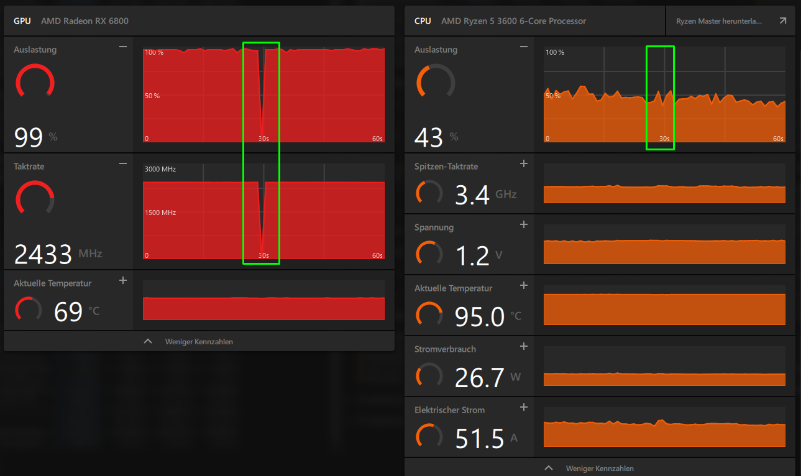The height and width of the screenshot is (476, 801).
Task: Expand GPU Aktuelle Temperatur with plus icon
Action: [x=123, y=280]
